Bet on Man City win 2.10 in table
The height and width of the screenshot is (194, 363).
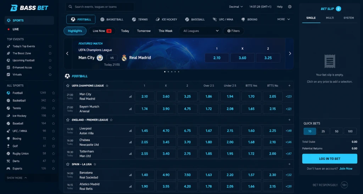click(x=145, y=96)
